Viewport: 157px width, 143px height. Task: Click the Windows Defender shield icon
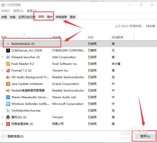tap(8, 104)
